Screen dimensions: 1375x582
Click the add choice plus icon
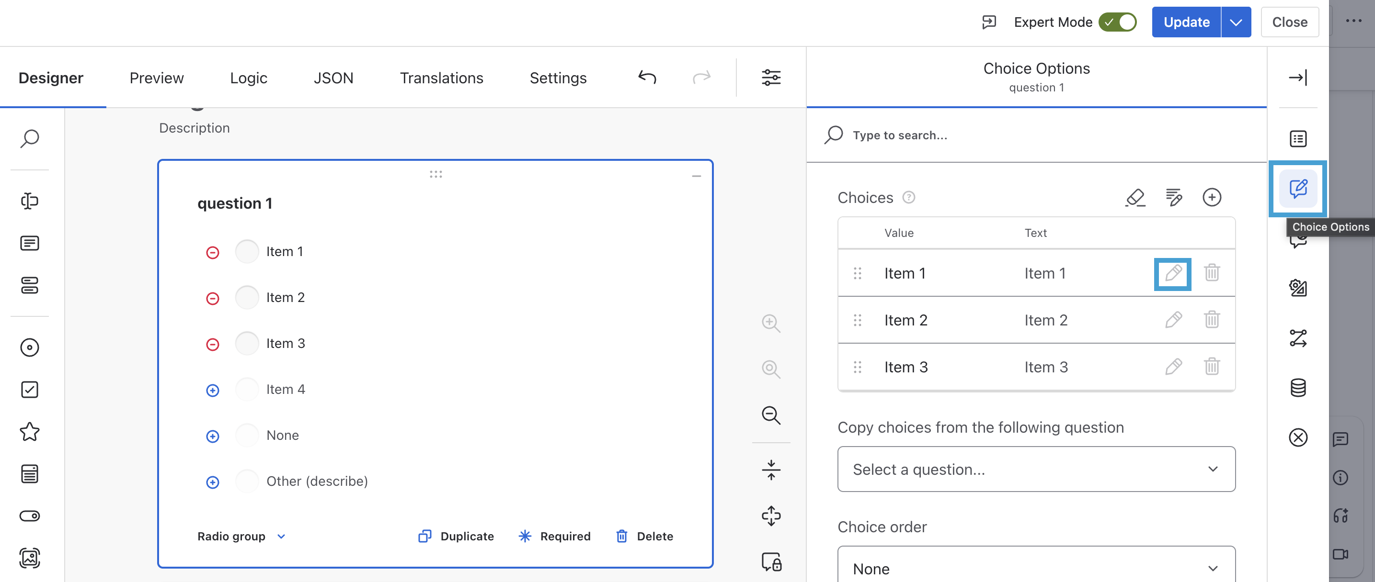(1211, 197)
